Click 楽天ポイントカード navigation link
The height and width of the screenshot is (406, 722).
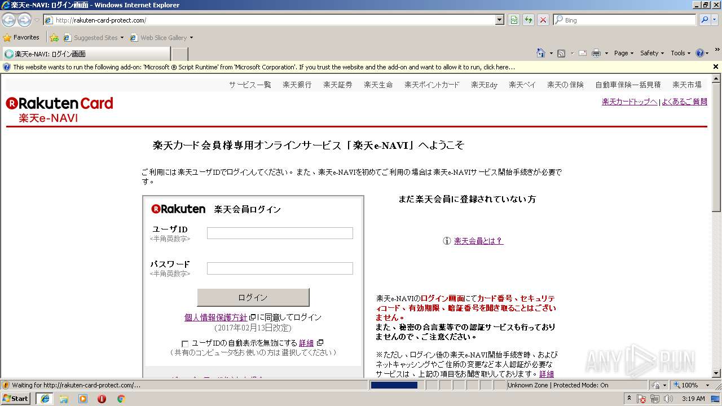pyautogui.click(x=432, y=85)
